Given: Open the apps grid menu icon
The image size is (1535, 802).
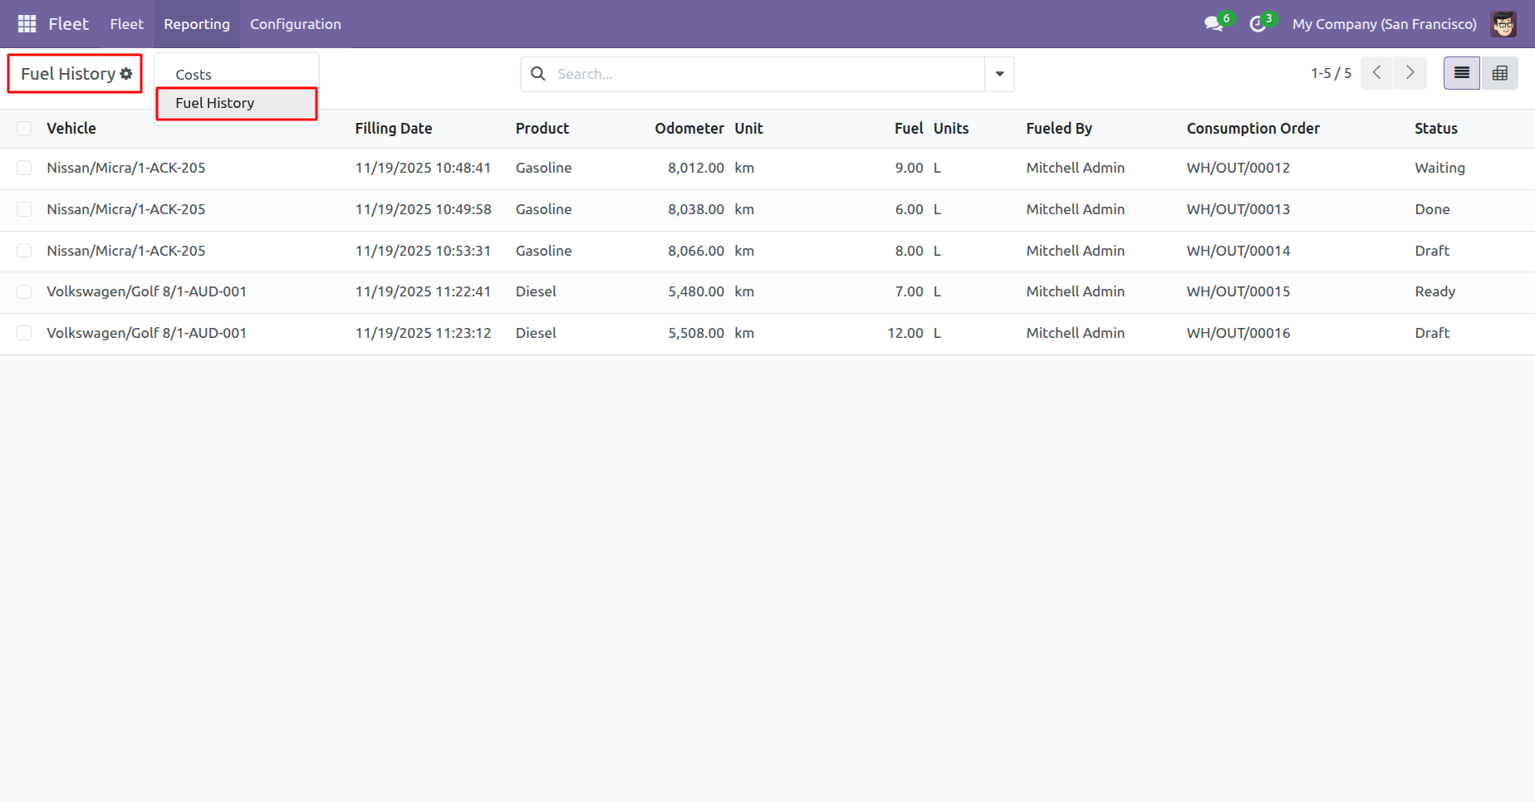Looking at the screenshot, I should [x=27, y=24].
